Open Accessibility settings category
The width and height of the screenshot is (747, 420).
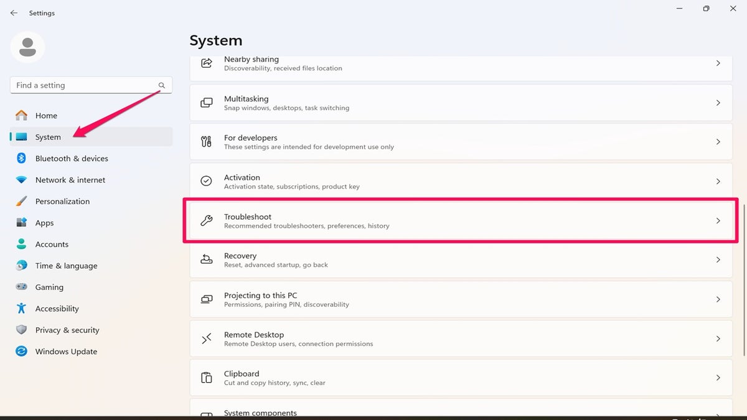tap(91, 309)
